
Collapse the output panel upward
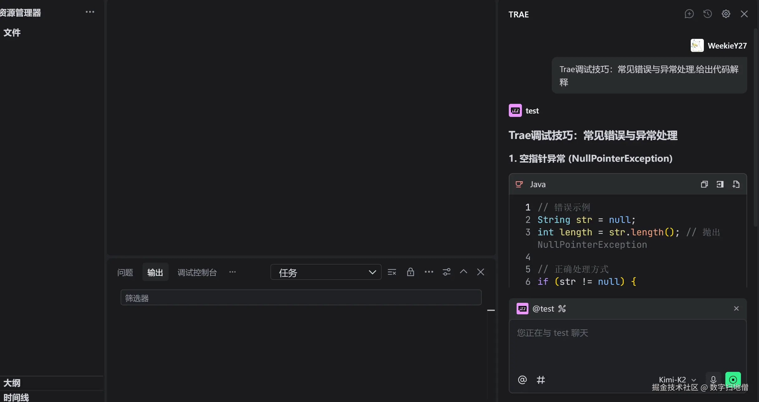coord(464,272)
